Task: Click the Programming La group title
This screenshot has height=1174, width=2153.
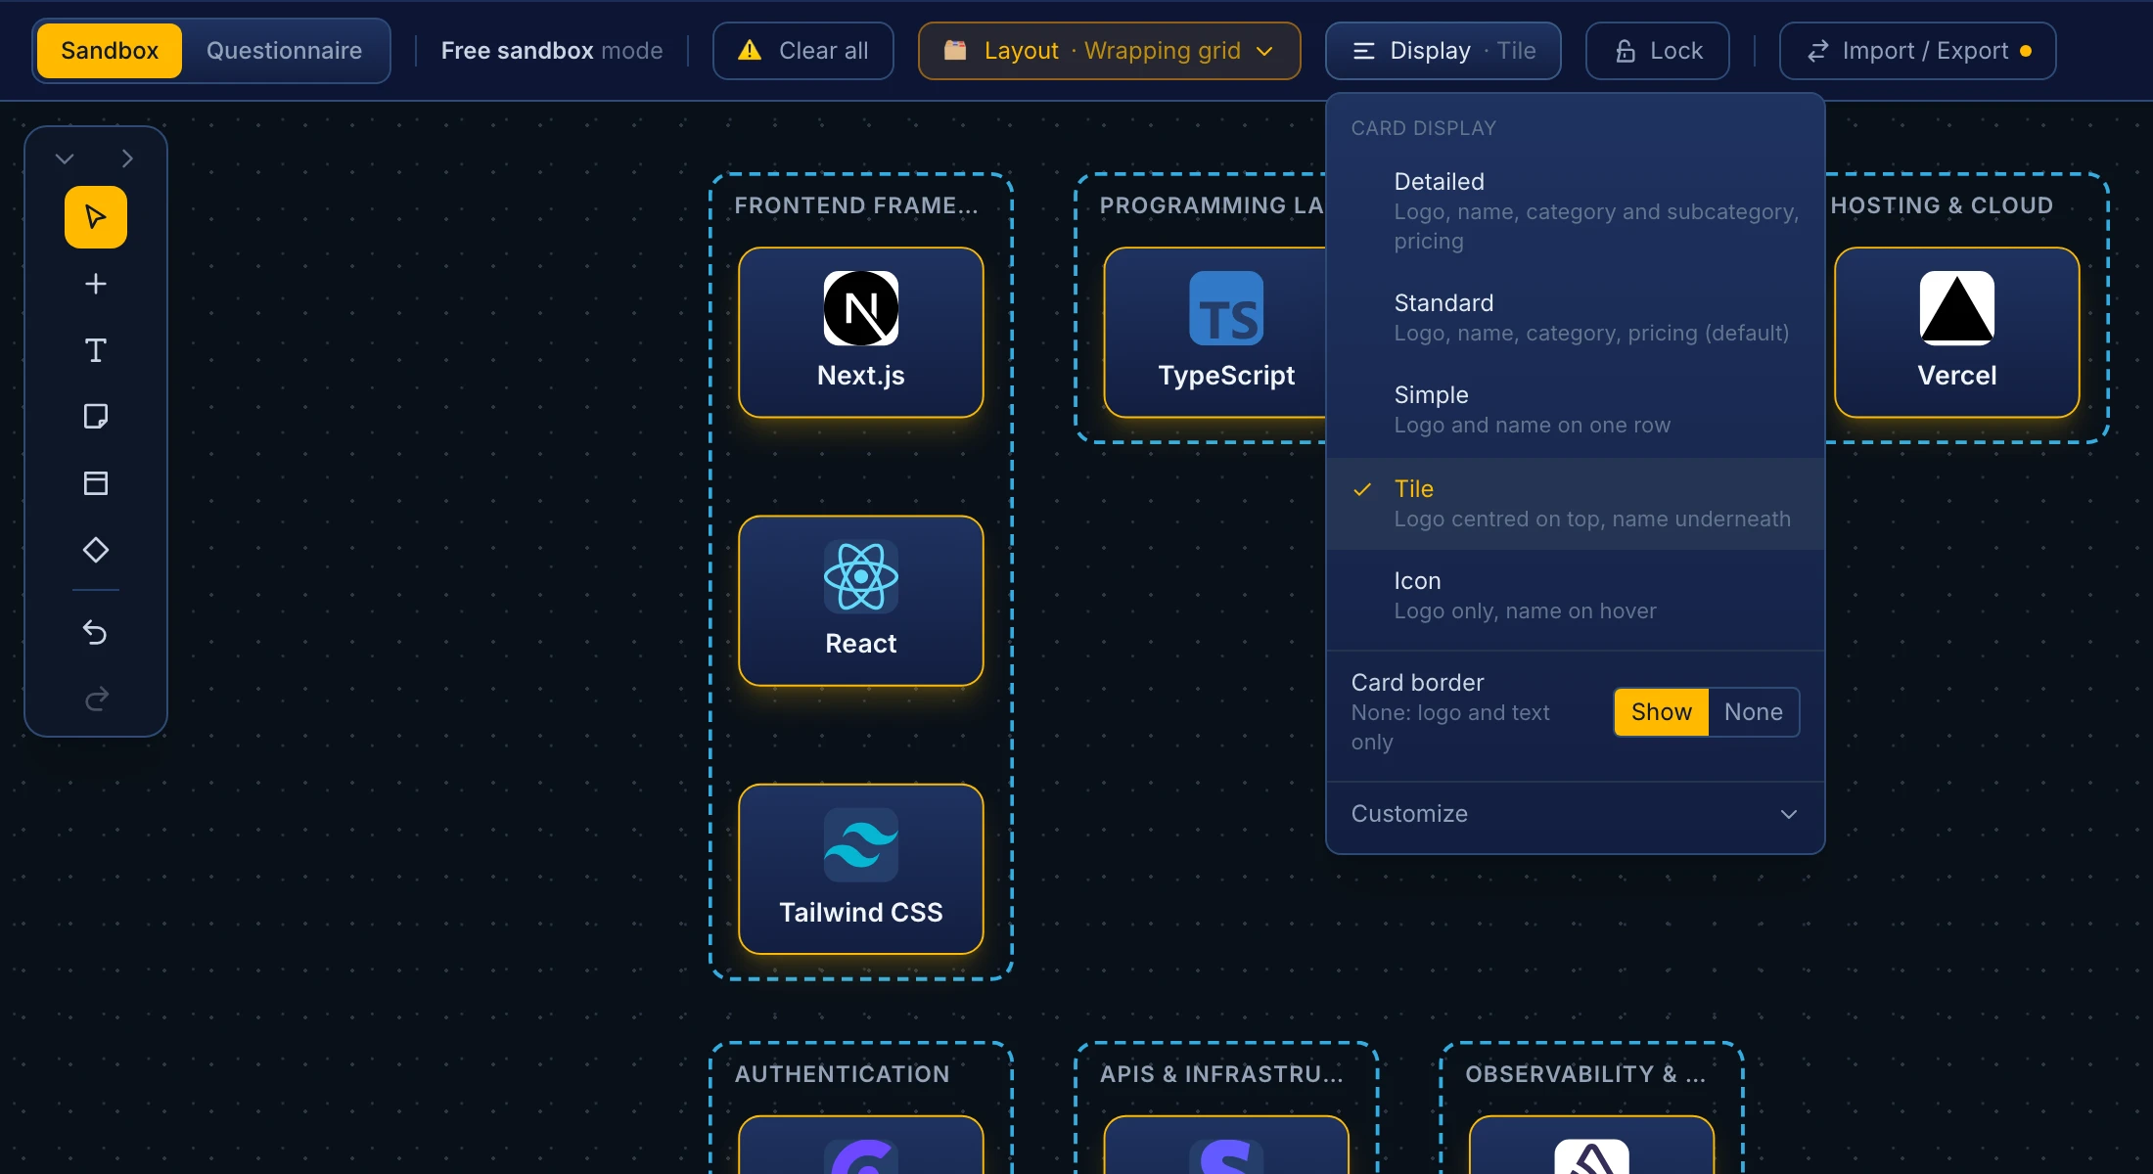Action: click(x=1212, y=205)
